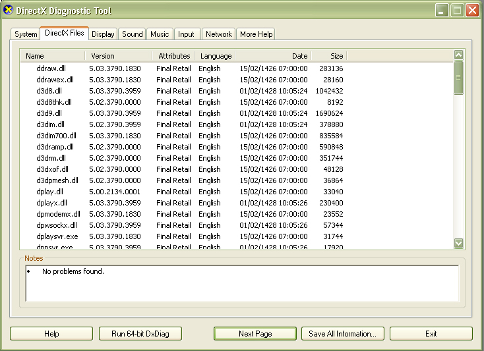484x351 pixels.
Task: Click size value 230400 for dplayx.dll
Action: coord(331,203)
